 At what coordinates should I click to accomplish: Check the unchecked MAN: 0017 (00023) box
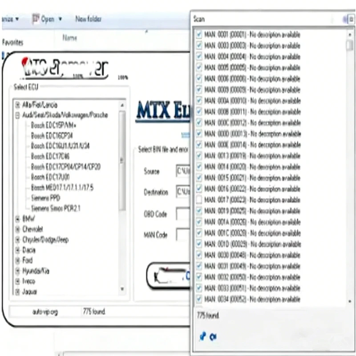[199, 200]
